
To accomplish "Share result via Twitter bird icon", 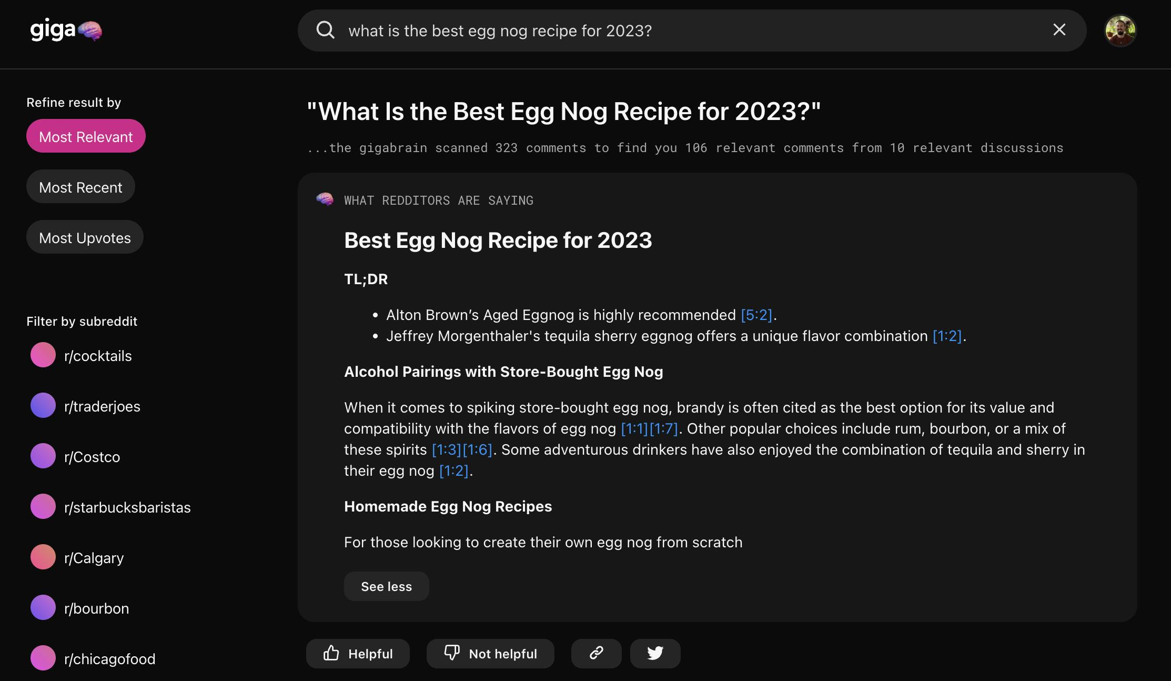I will coord(655,653).
